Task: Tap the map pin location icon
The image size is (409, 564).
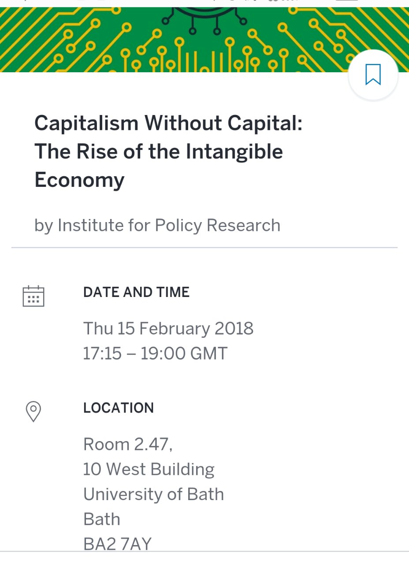Action: (33, 412)
